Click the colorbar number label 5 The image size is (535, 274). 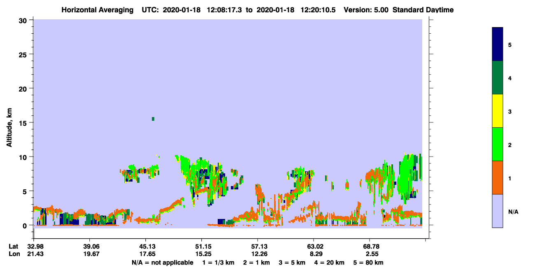coord(510,44)
